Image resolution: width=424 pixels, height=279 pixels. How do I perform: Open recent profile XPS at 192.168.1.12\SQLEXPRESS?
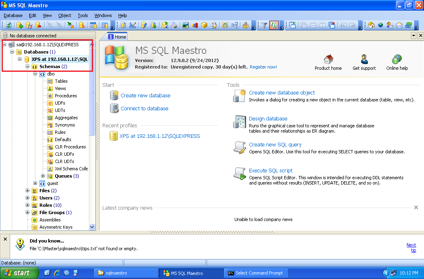point(160,136)
